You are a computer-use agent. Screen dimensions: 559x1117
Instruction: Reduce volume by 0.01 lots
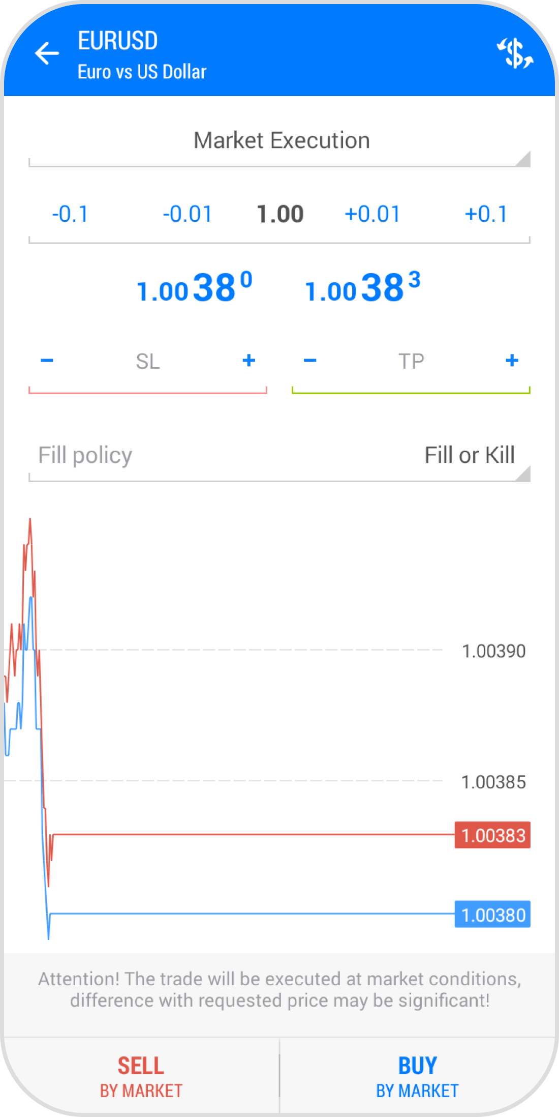coord(187,214)
